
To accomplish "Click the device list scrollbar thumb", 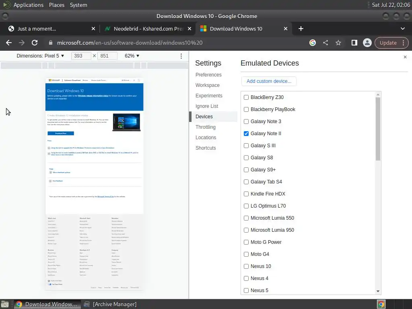I will [378, 129].
